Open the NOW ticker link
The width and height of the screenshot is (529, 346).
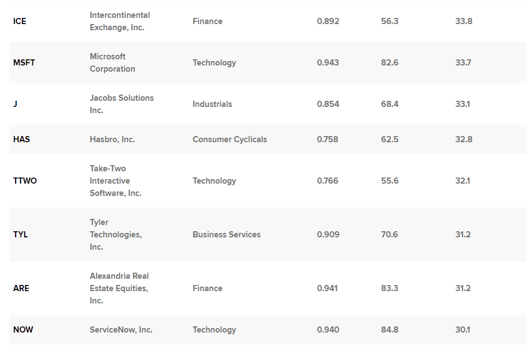[x=23, y=330]
